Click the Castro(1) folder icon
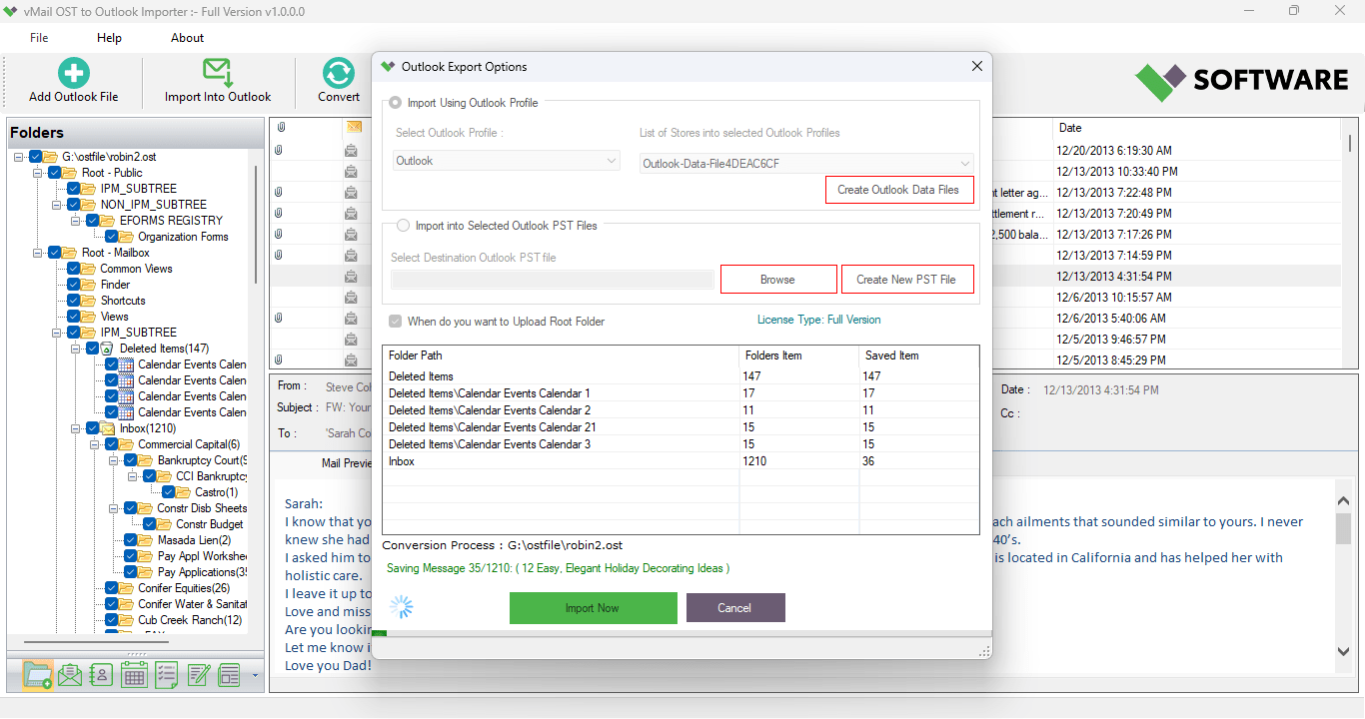The width and height of the screenshot is (1365, 719). tap(184, 492)
